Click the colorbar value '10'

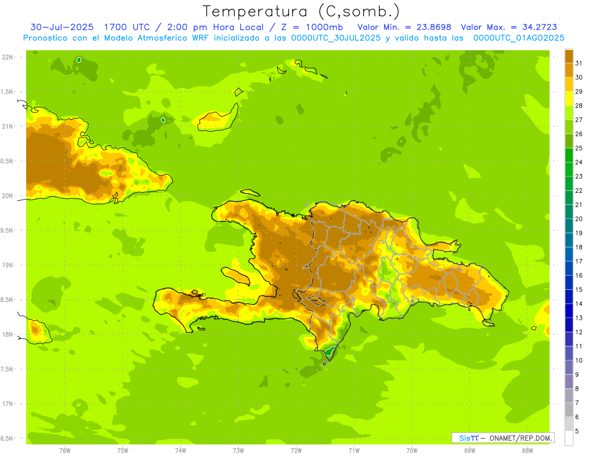coord(579,360)
